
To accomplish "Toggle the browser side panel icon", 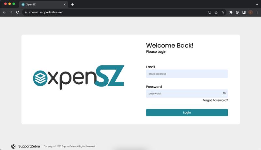I will 244,12.
